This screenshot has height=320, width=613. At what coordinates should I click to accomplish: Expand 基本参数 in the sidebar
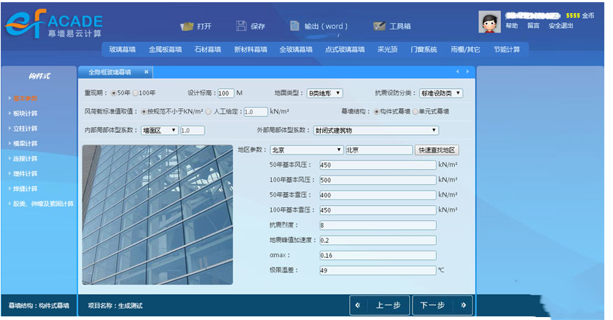tap(25, 98)
